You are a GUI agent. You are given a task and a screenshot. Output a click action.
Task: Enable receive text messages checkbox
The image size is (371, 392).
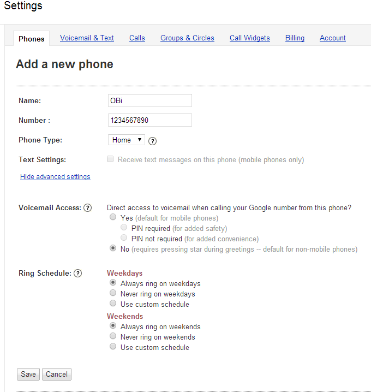point(111,159)
